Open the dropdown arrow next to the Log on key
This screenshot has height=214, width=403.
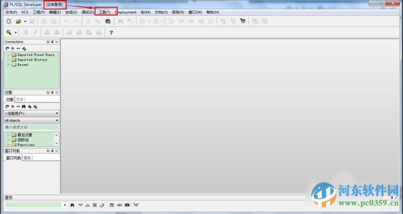[x=16, y=33]
